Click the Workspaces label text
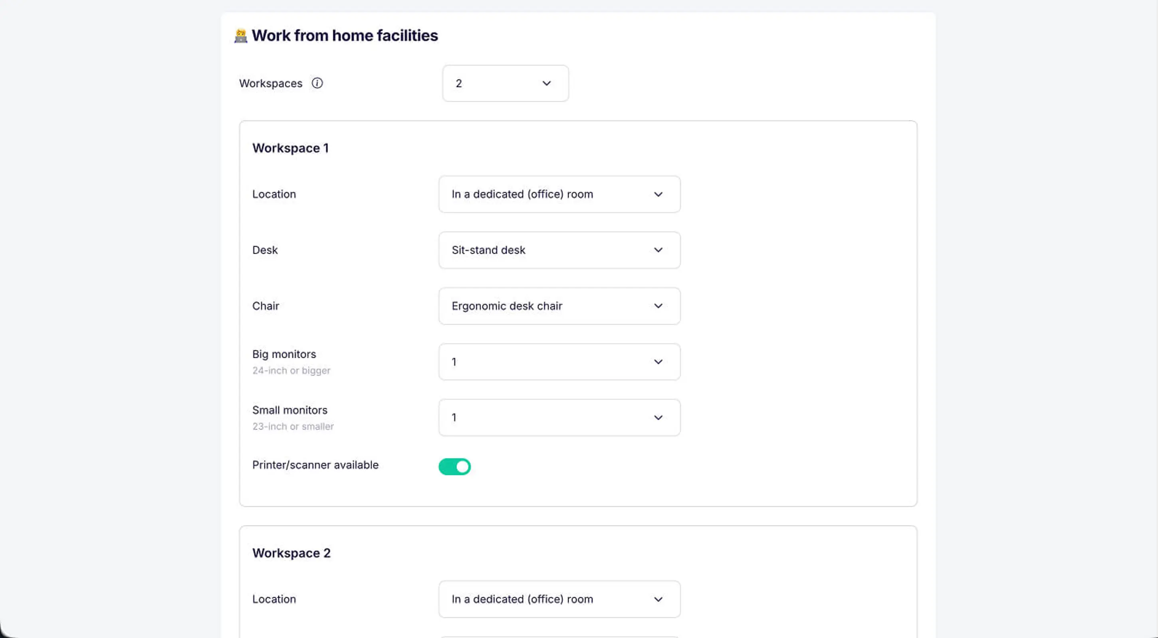This screenshot has height=638, width=1158. 271,83
